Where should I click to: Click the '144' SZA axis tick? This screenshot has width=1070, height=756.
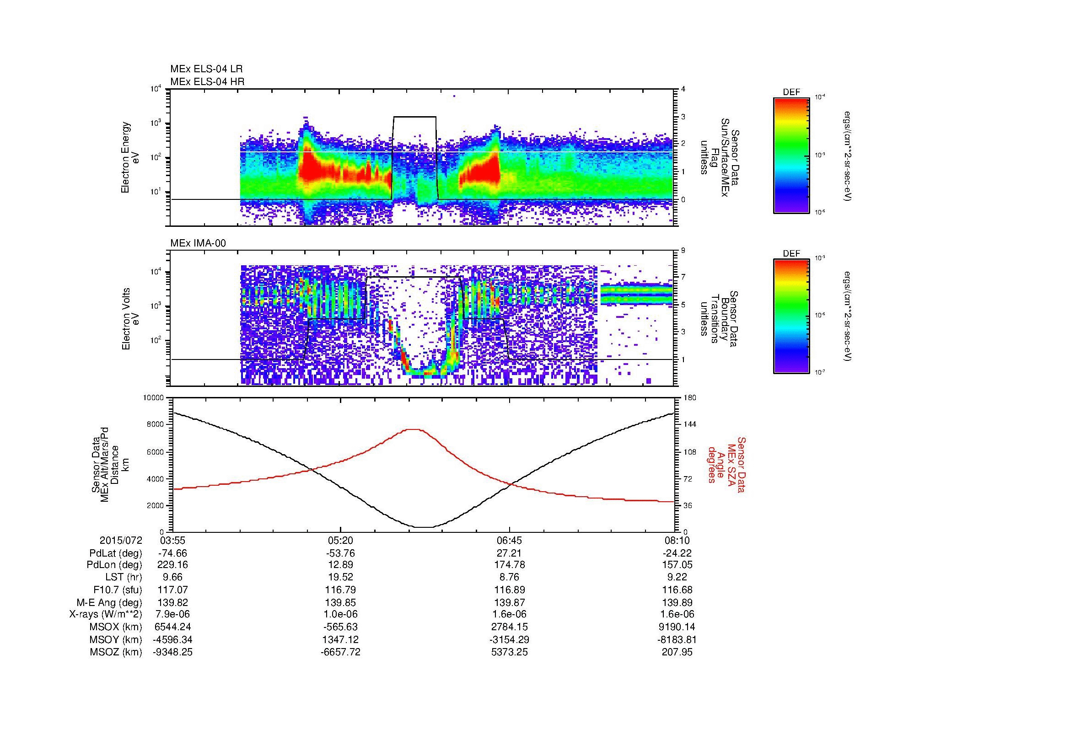[690, 425]
